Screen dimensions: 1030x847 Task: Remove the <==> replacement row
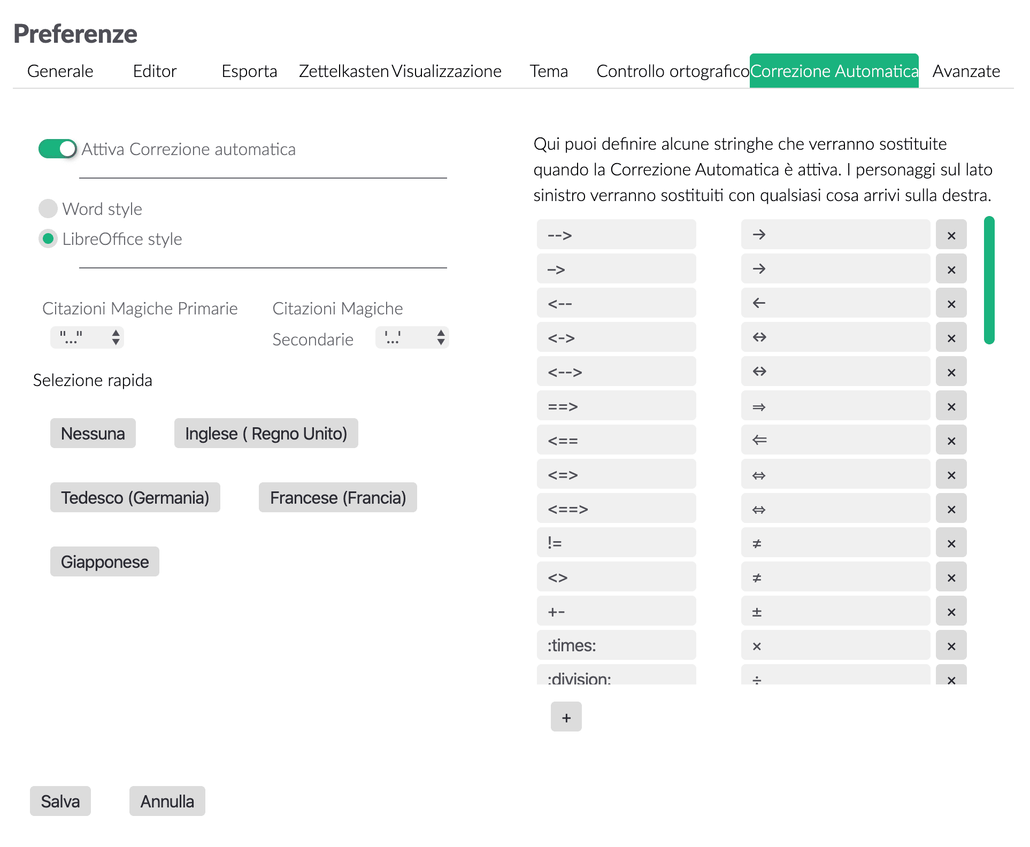point(951,509)
